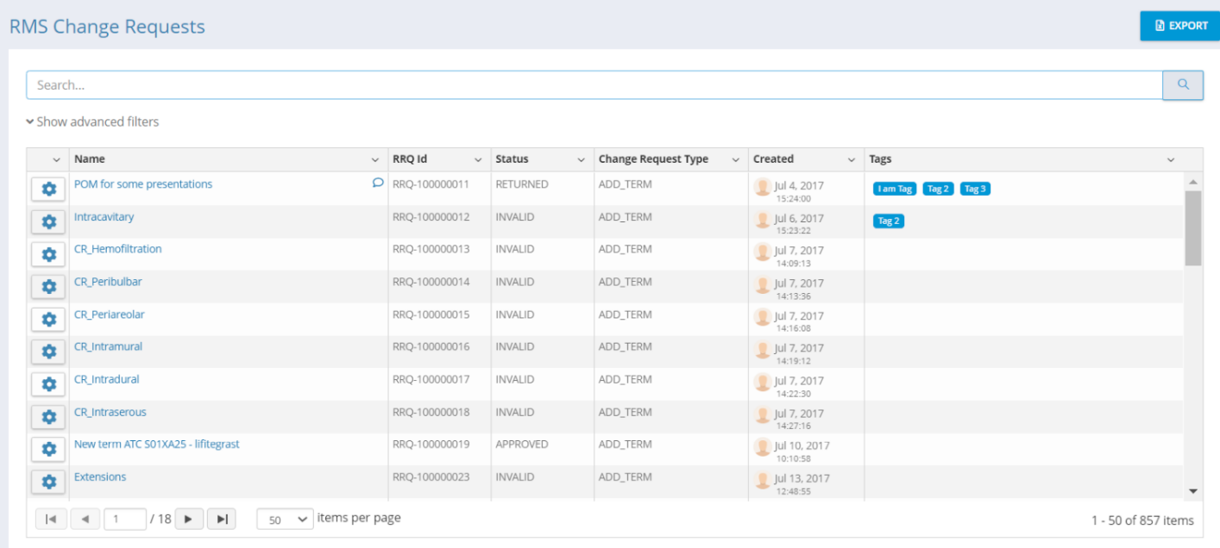Open the CR_Hemofiltration change request link
1220x548 pixels.
[x=117, y=249]
